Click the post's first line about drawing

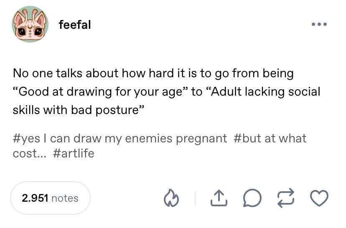click(x=153, y=73)
